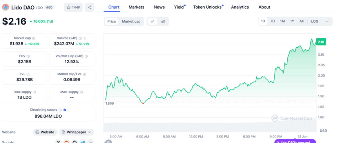Image resolution: width=337 pixels, height=143 pixels.
Task: Expand the Whitepaper dropdown
Action: (76, 132)
